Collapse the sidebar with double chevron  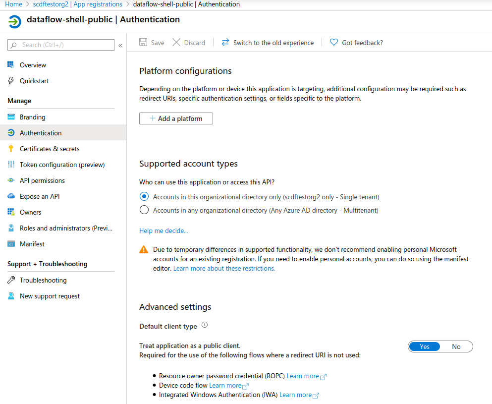coord(120,45)
